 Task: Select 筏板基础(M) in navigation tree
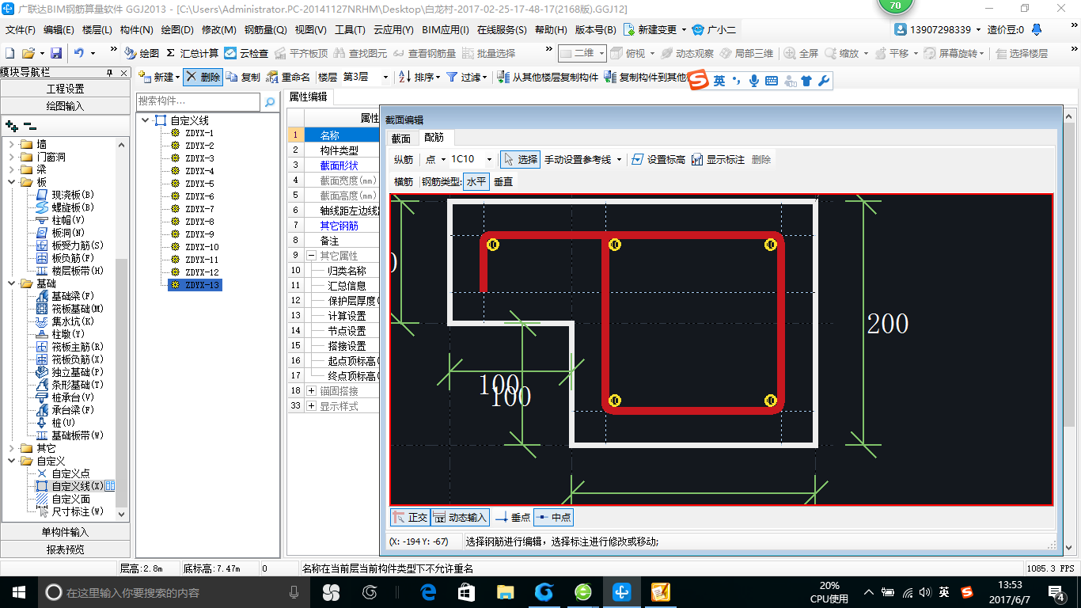[x=78, y=309]
